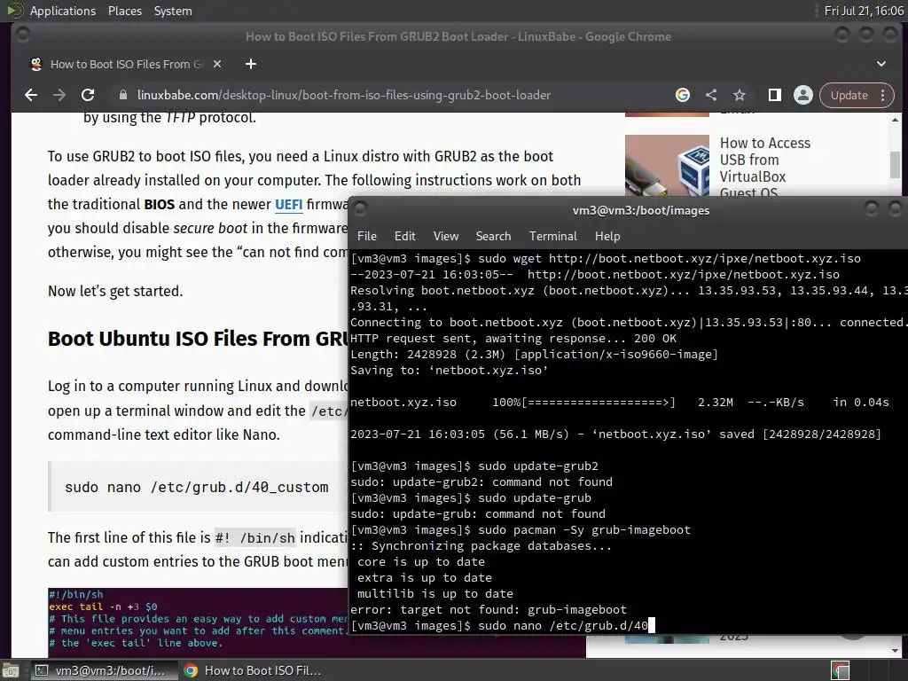Bookmark this tab with star icon
908x681 pixels.
740,95
